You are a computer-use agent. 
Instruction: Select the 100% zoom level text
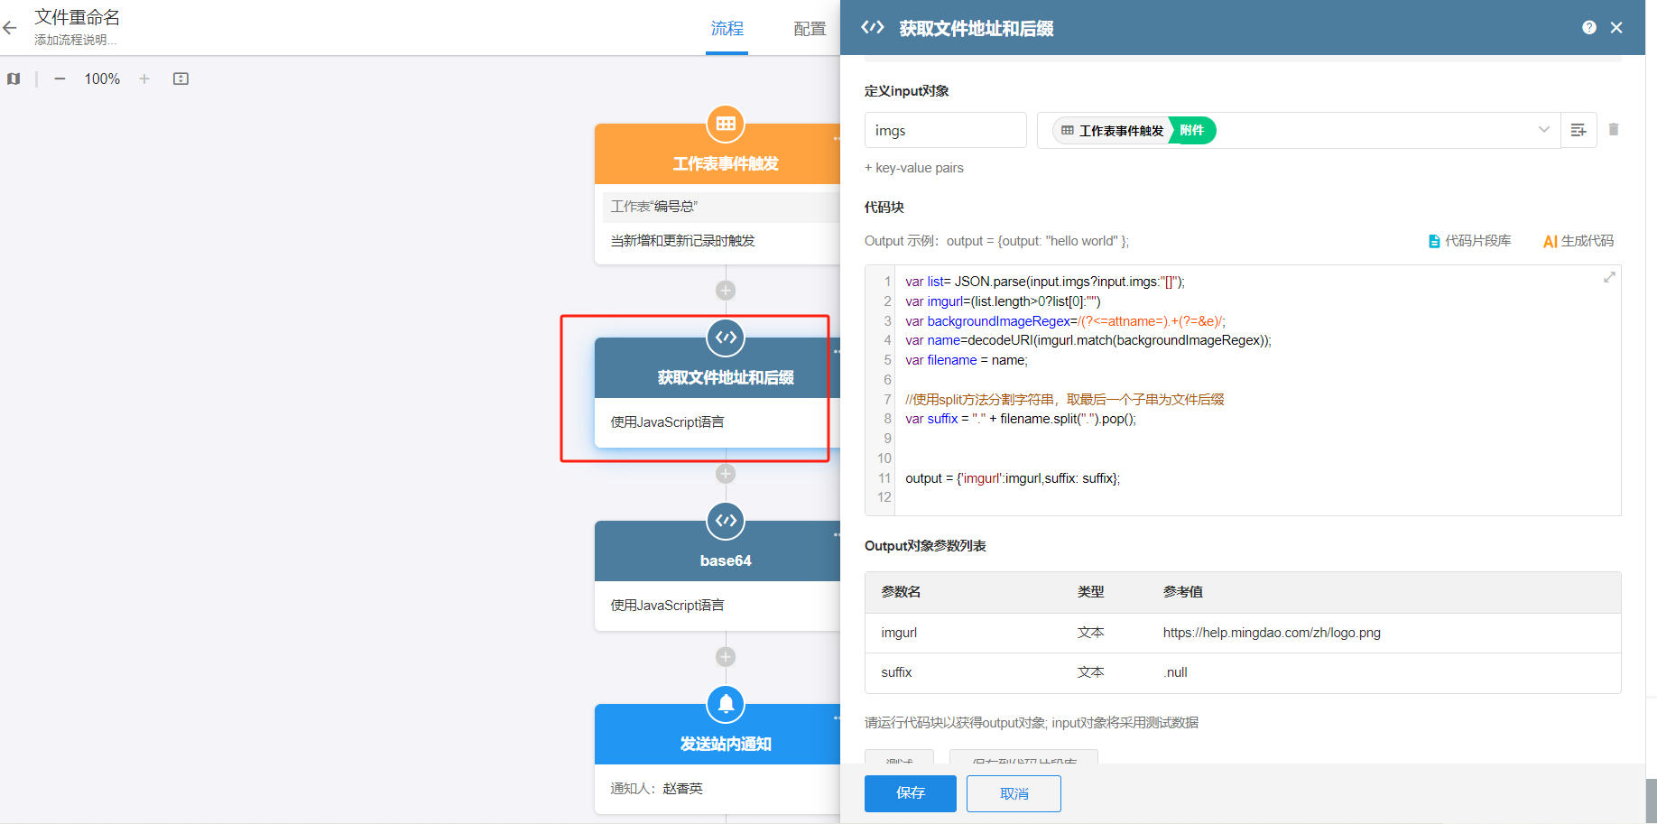[102, 79]
